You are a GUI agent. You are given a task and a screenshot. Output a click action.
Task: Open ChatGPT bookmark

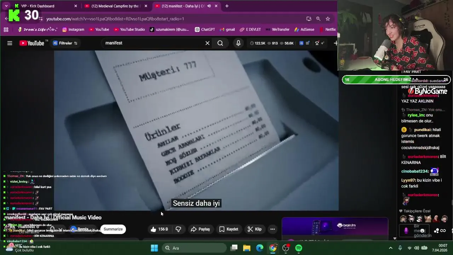(x=205, y=29)
